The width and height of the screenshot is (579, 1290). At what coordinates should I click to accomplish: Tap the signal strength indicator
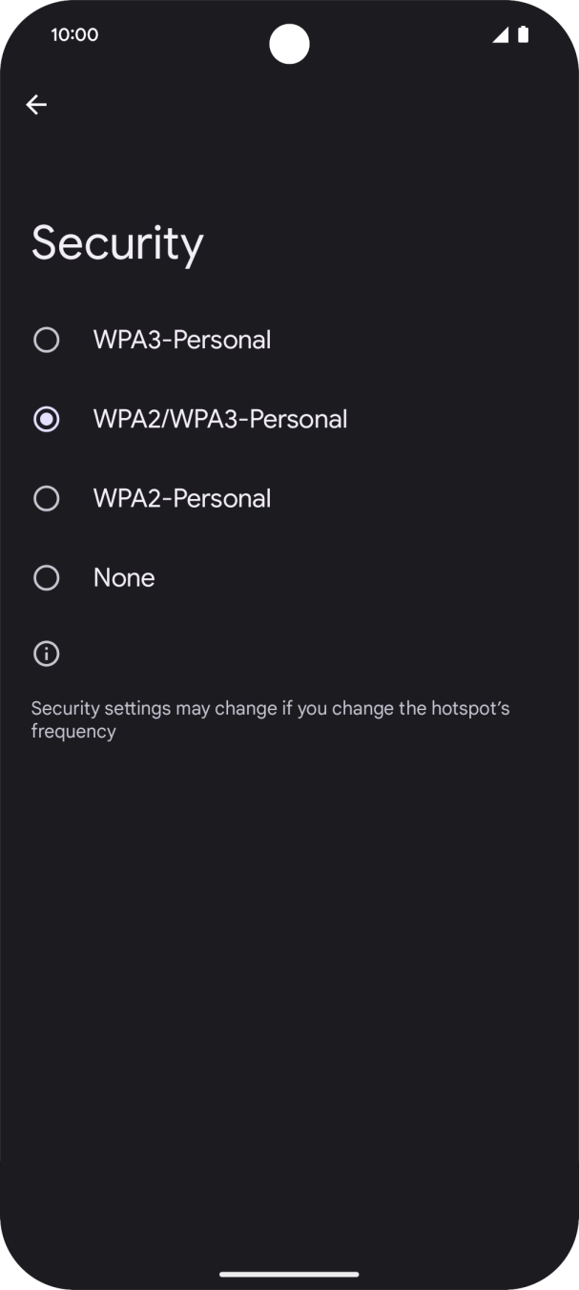[500, 34]
